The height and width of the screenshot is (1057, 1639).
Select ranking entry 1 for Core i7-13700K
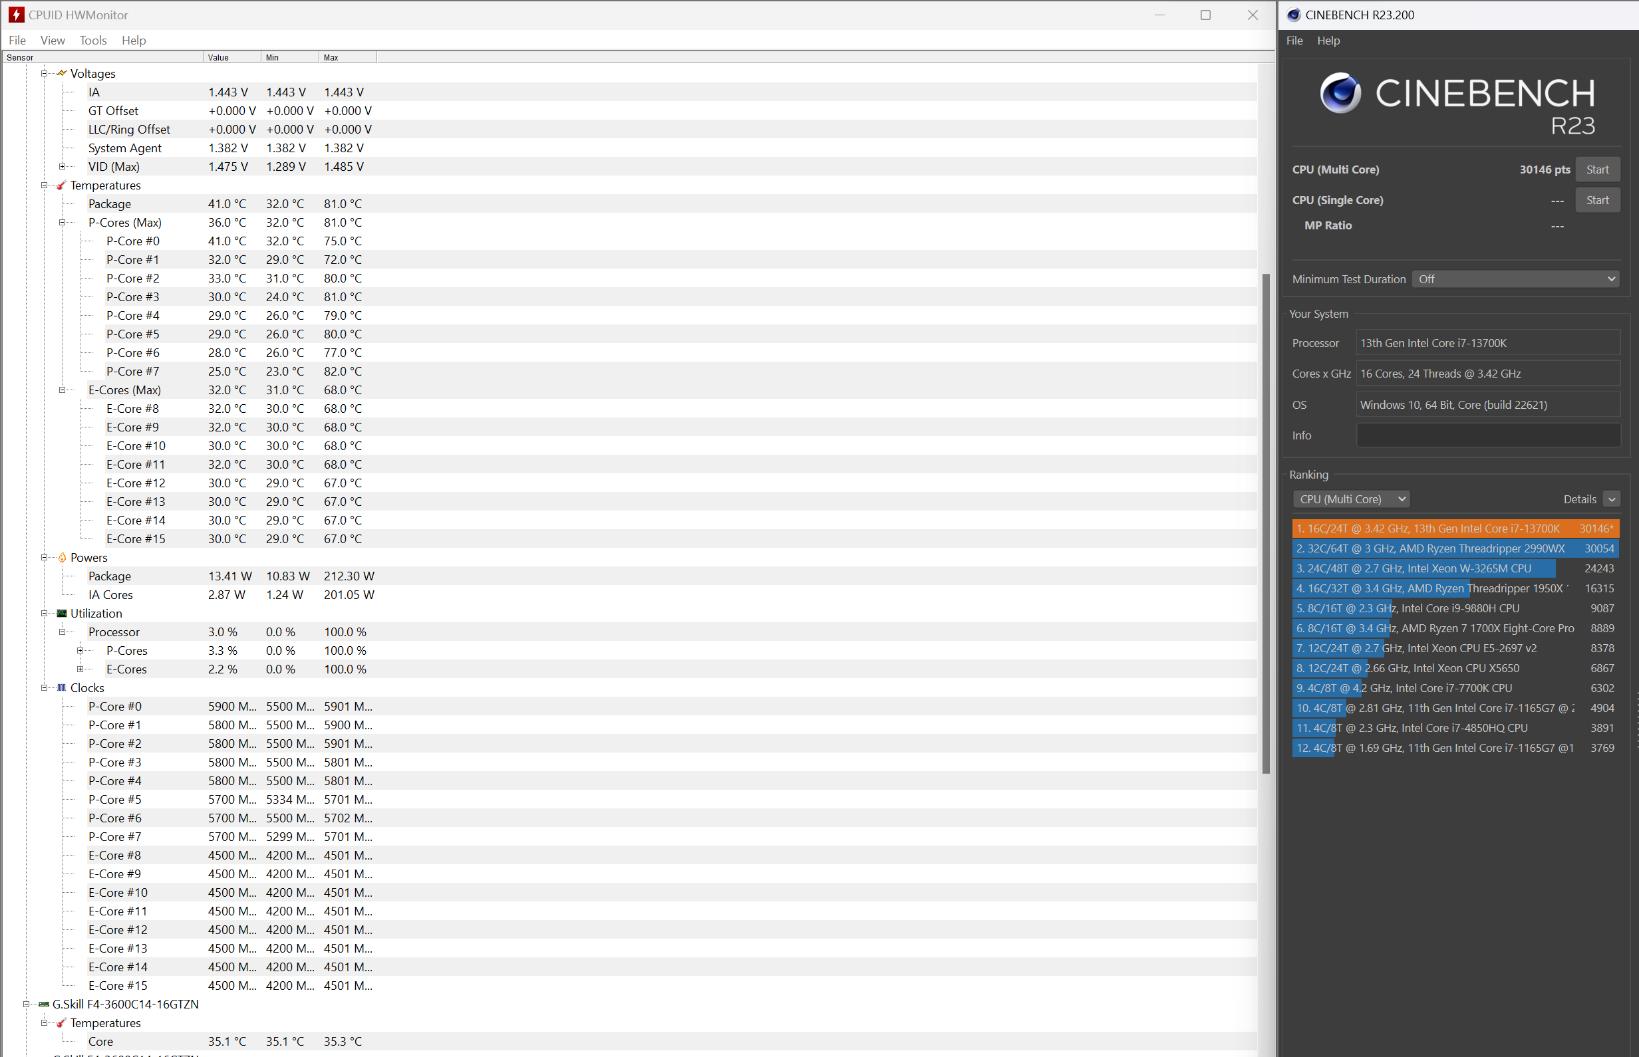coord(1455,528)
